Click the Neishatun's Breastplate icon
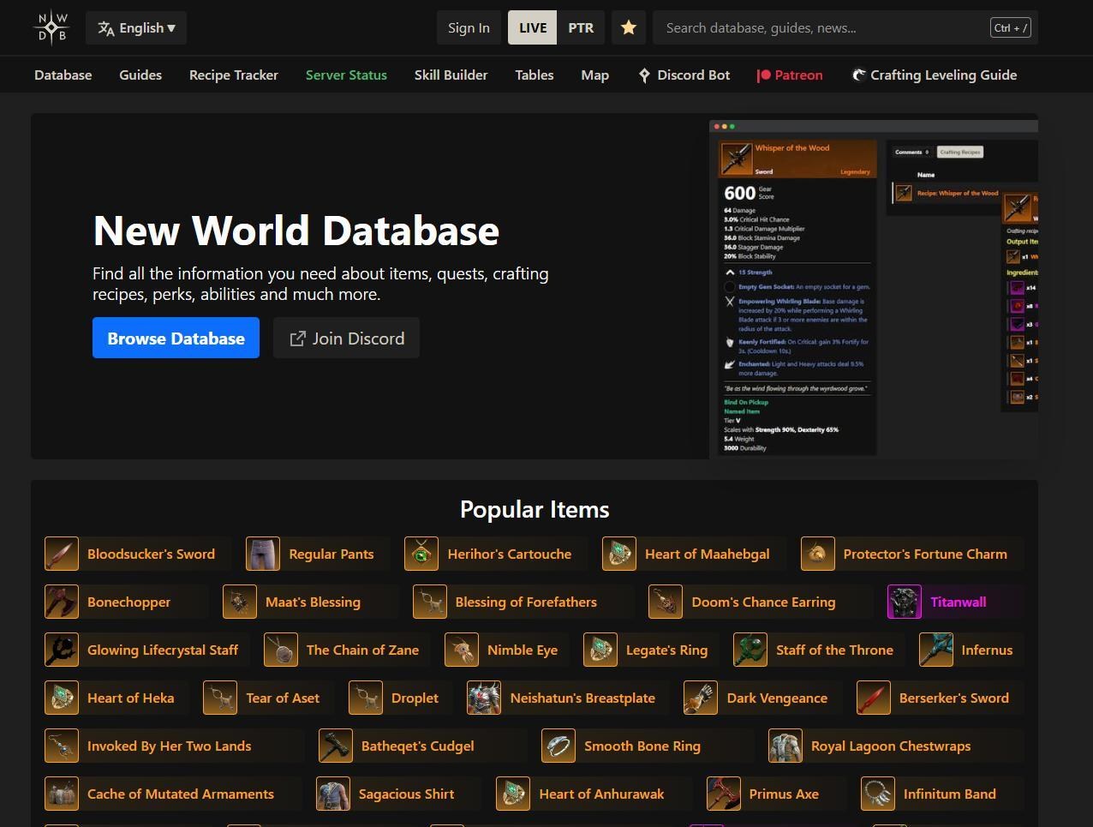 (484, 698)
